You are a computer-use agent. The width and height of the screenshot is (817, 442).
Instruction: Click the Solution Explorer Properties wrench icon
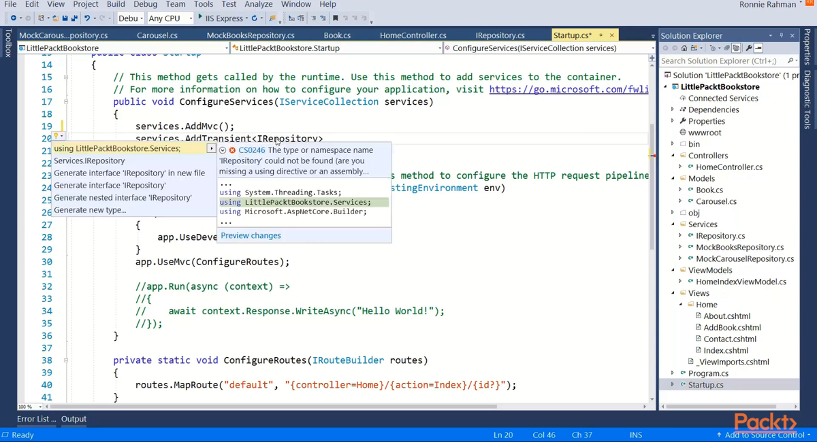749,48
